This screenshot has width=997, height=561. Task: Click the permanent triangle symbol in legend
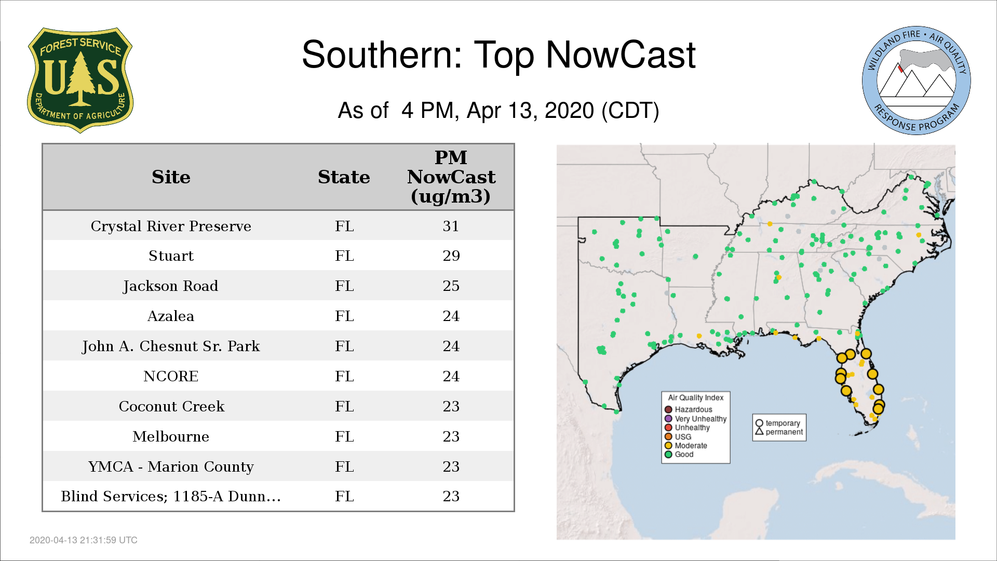tap(759, 432)
